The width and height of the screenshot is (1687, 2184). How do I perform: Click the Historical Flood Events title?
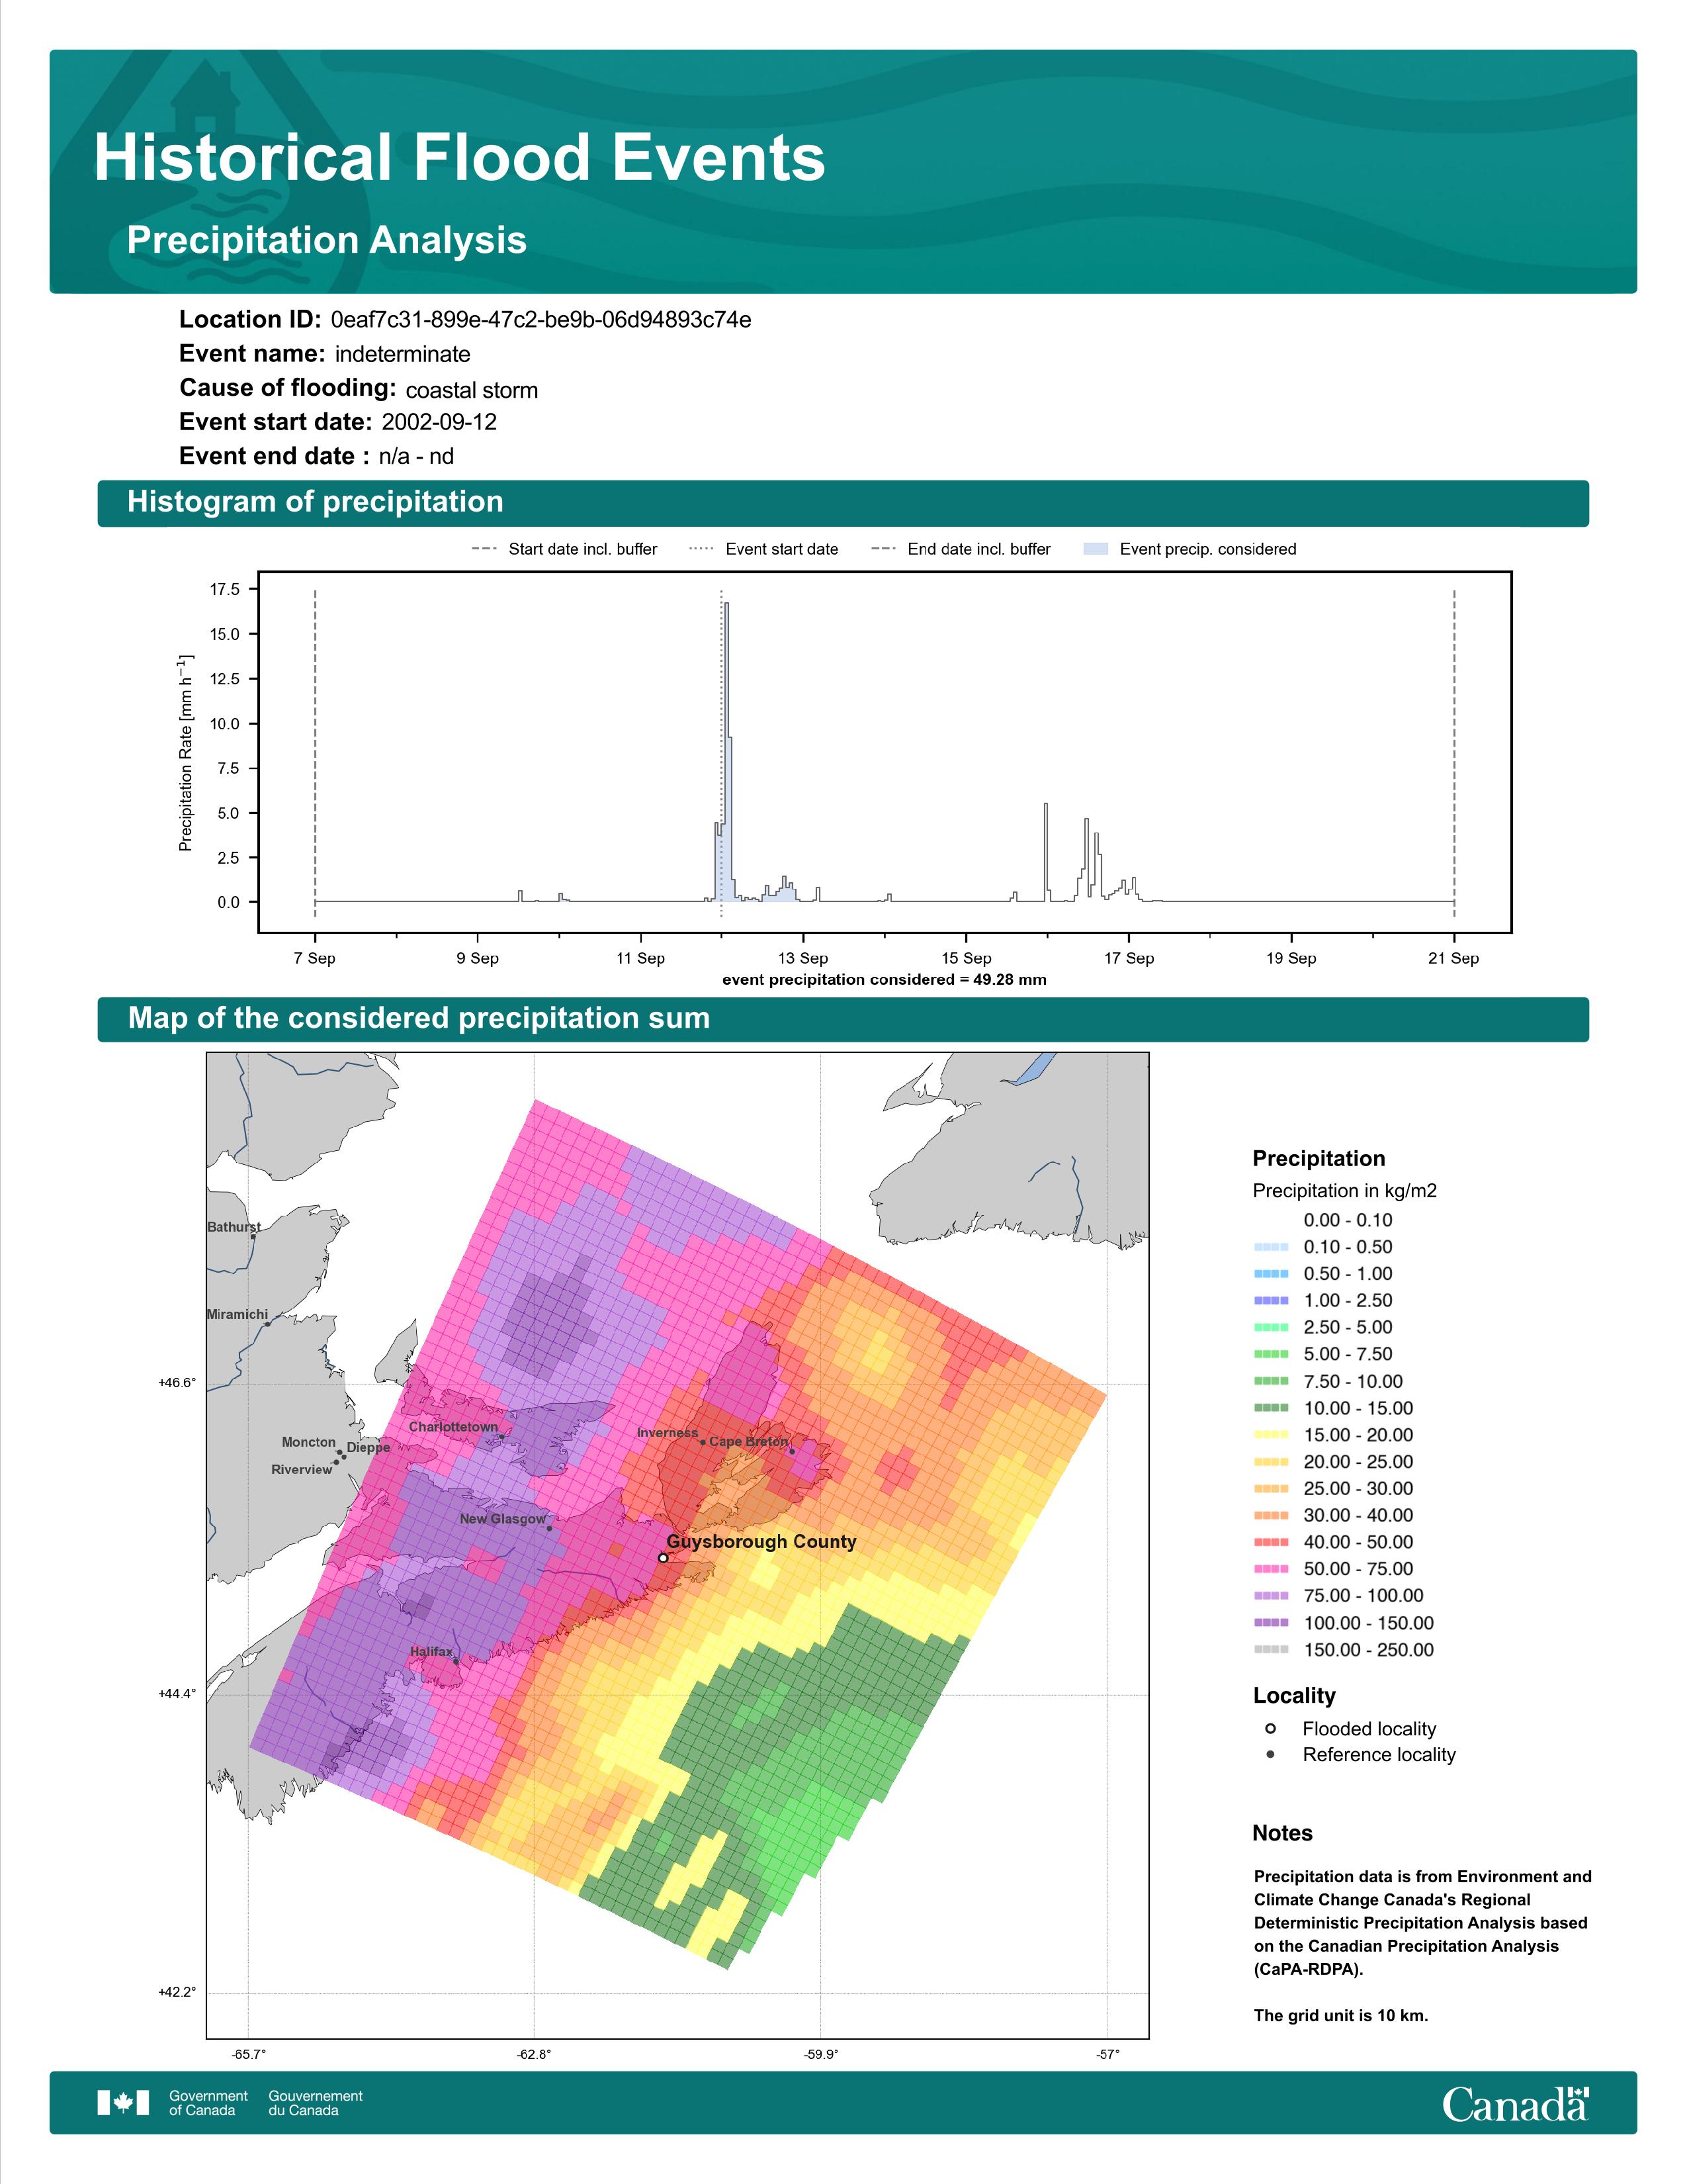(460, 158)
